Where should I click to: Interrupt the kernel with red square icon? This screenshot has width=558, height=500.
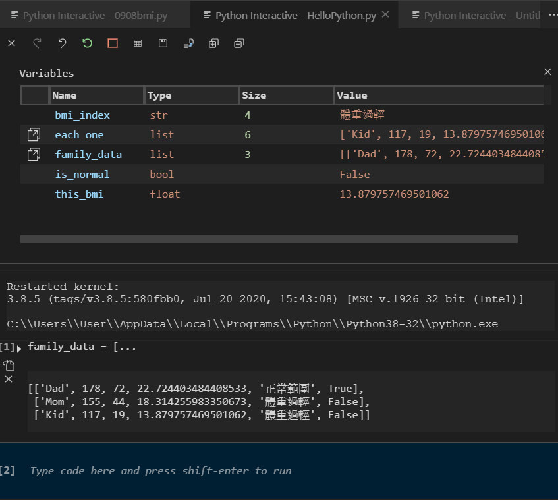112,43
